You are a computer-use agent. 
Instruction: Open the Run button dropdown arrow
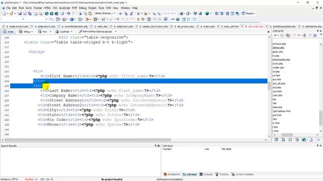coord(50,32)
